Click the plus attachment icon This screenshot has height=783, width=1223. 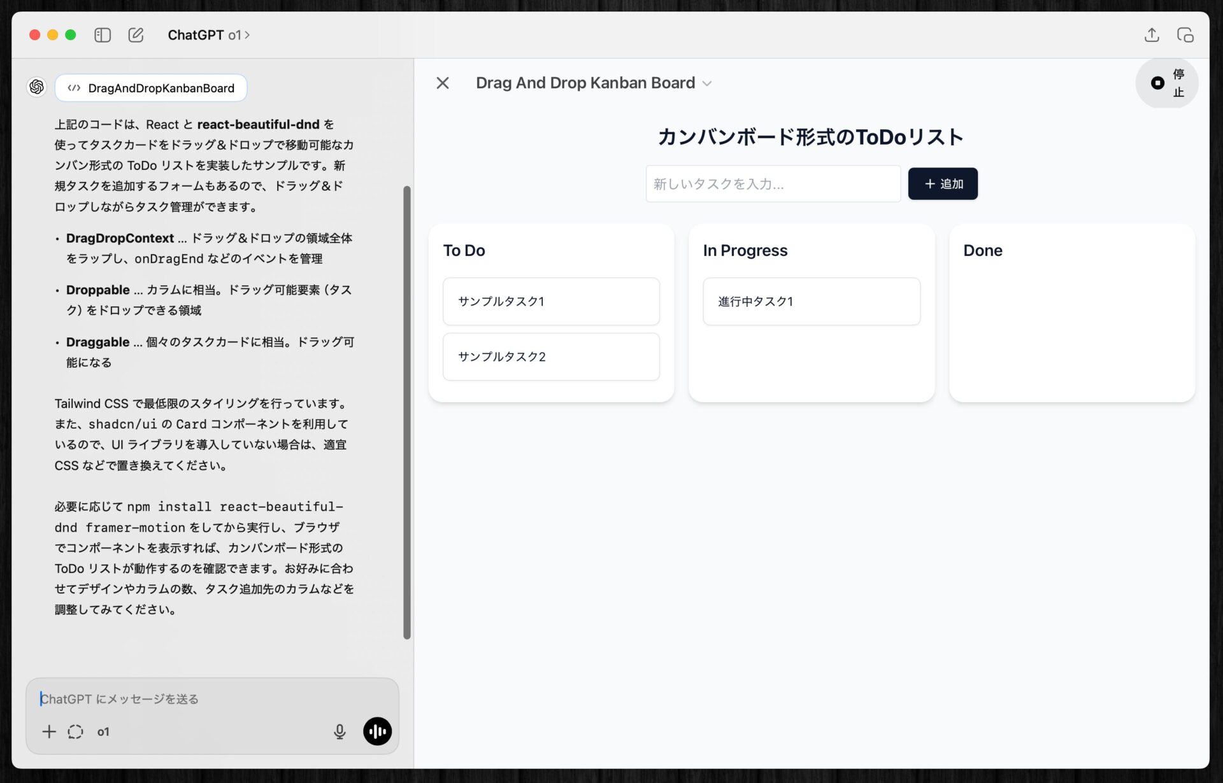point(49,731)
